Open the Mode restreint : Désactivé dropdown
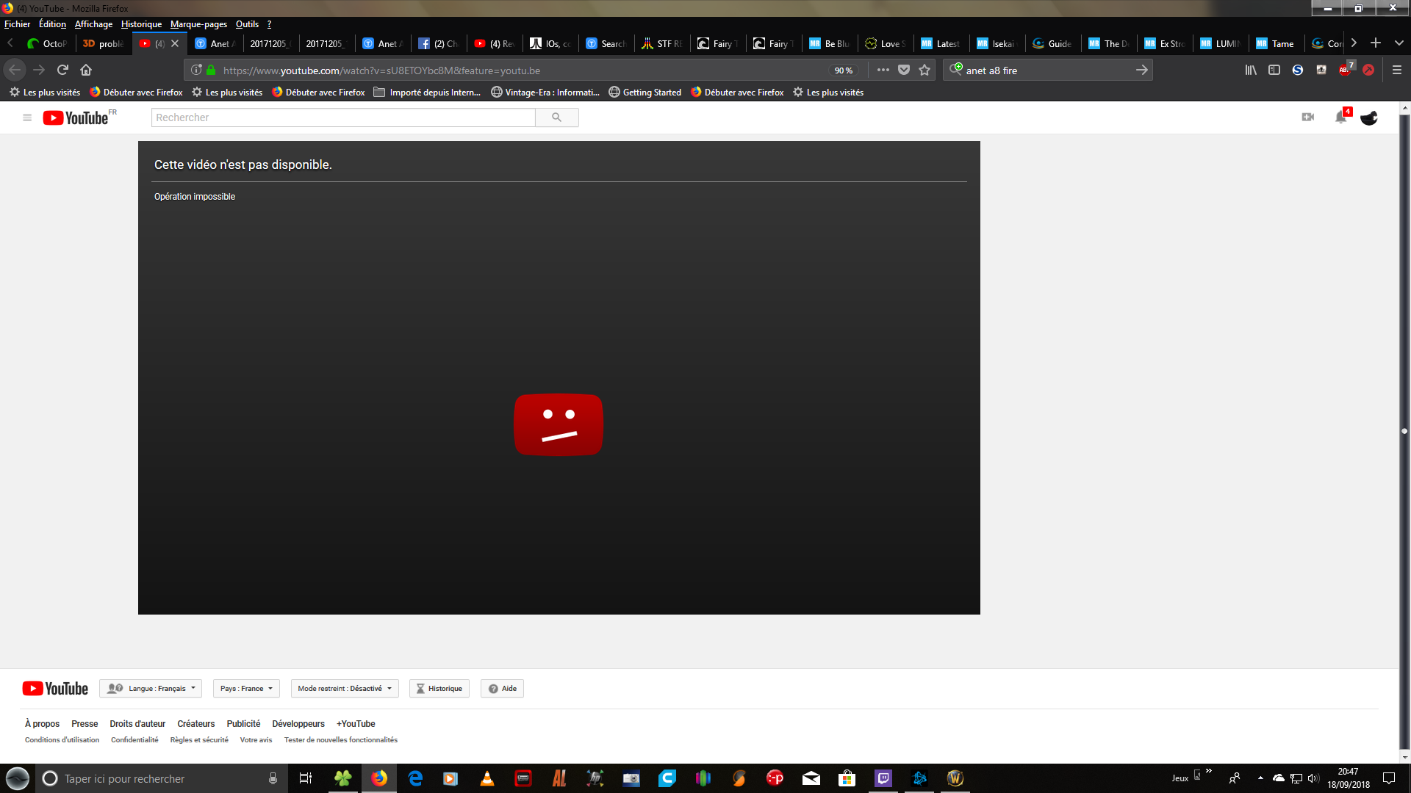Screen dimensions: 1411x793 point(345,689)
